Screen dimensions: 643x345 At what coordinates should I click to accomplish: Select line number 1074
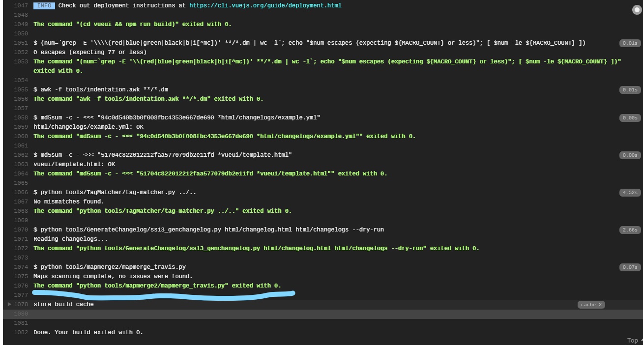point(21,267)
